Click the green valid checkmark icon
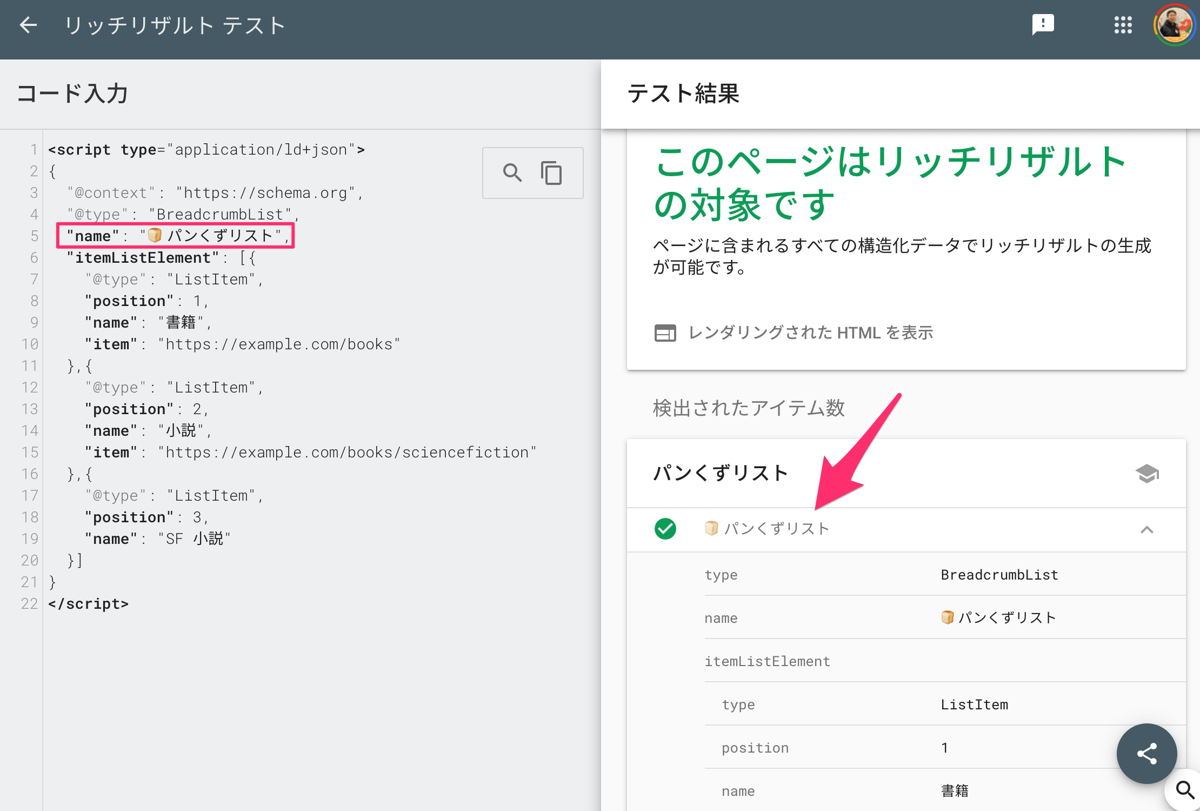 (665, 529)
